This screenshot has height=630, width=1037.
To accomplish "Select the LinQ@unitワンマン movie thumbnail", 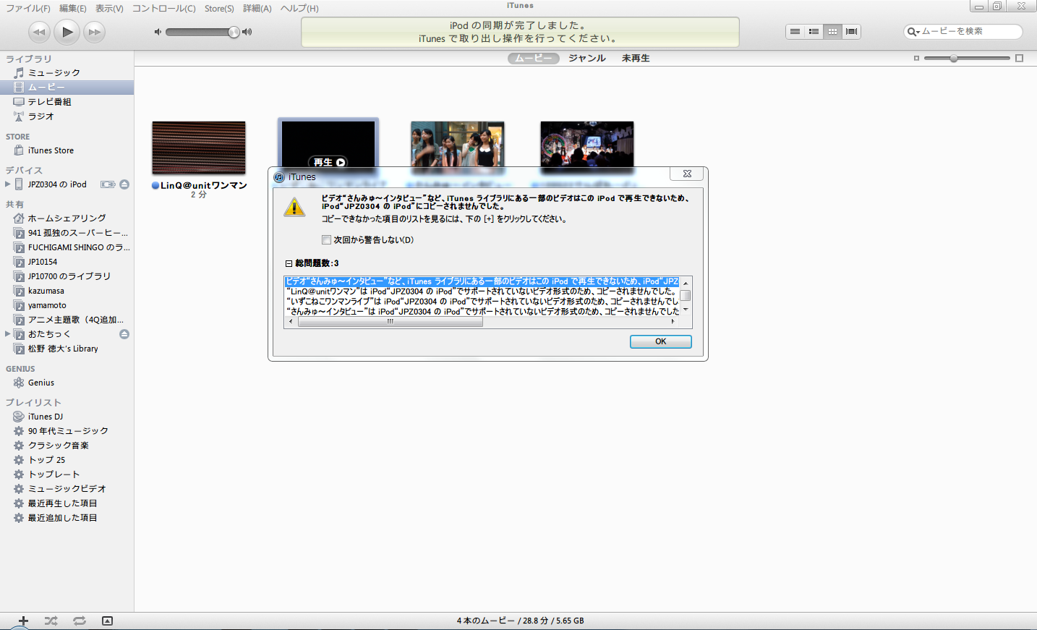I will pyautogui.click(x=199, y=148).
